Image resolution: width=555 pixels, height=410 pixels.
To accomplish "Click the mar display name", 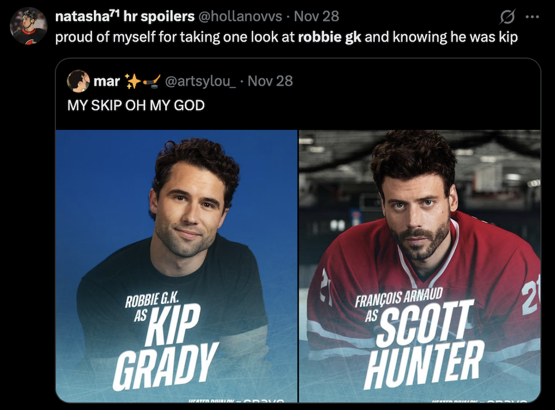I will pyautogui.click(x=107, y=81).
